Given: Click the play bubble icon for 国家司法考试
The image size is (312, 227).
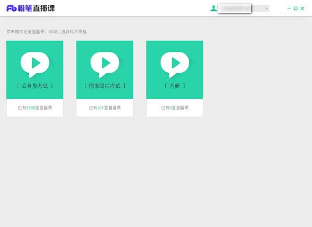Looking at the screenshot, I should 105,63.
